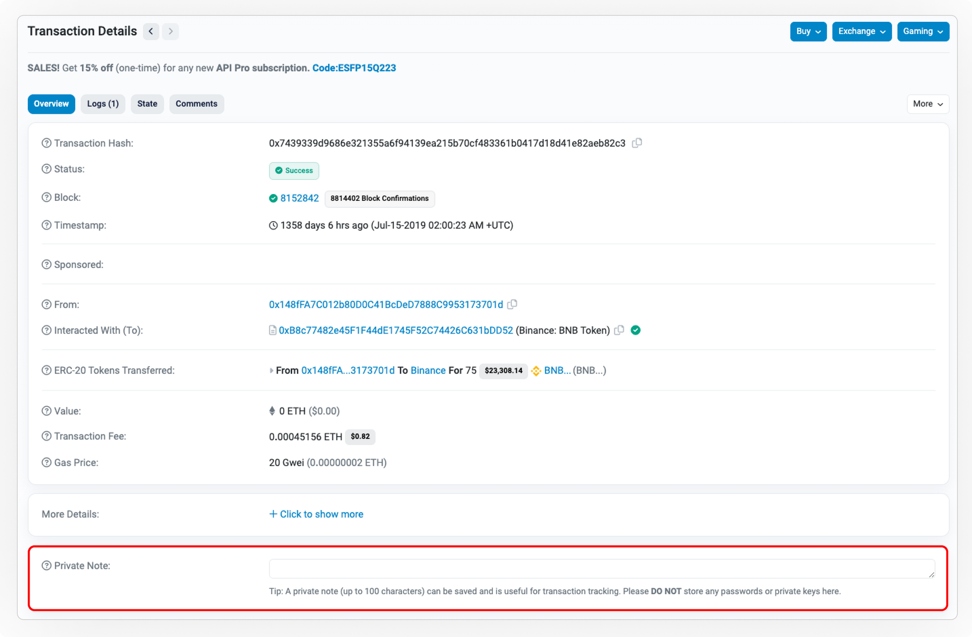972x637 pixels.
Task: Switch to the Logs (1) tab
Action: point(103,104)
